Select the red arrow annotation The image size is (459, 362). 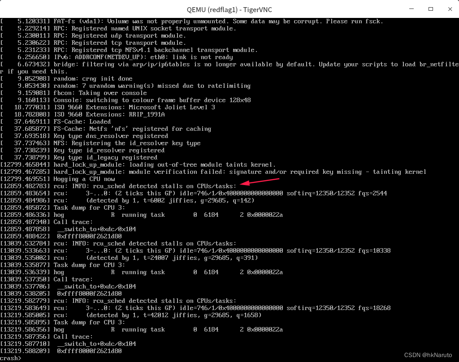[x=260, y=181]
